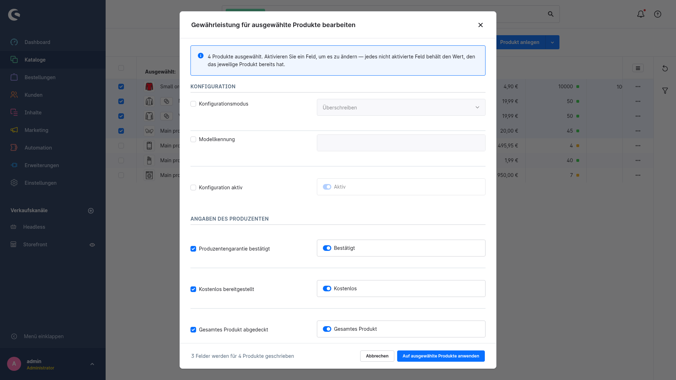The image size is (676, 380).
Task: Open the help question mark icon
Action: [658, 14]
